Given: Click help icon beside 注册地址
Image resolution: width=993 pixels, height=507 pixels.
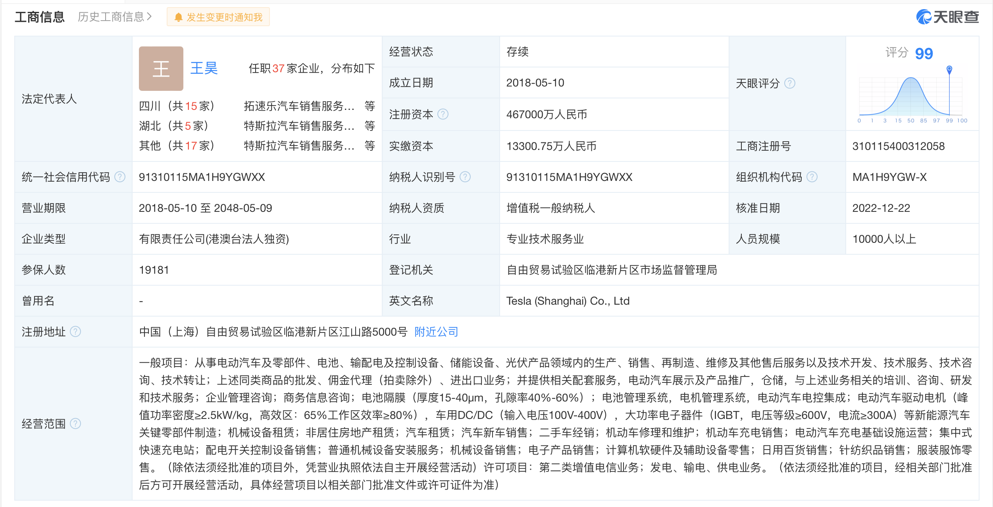Looking at the screenshot, I should [75, 332].
